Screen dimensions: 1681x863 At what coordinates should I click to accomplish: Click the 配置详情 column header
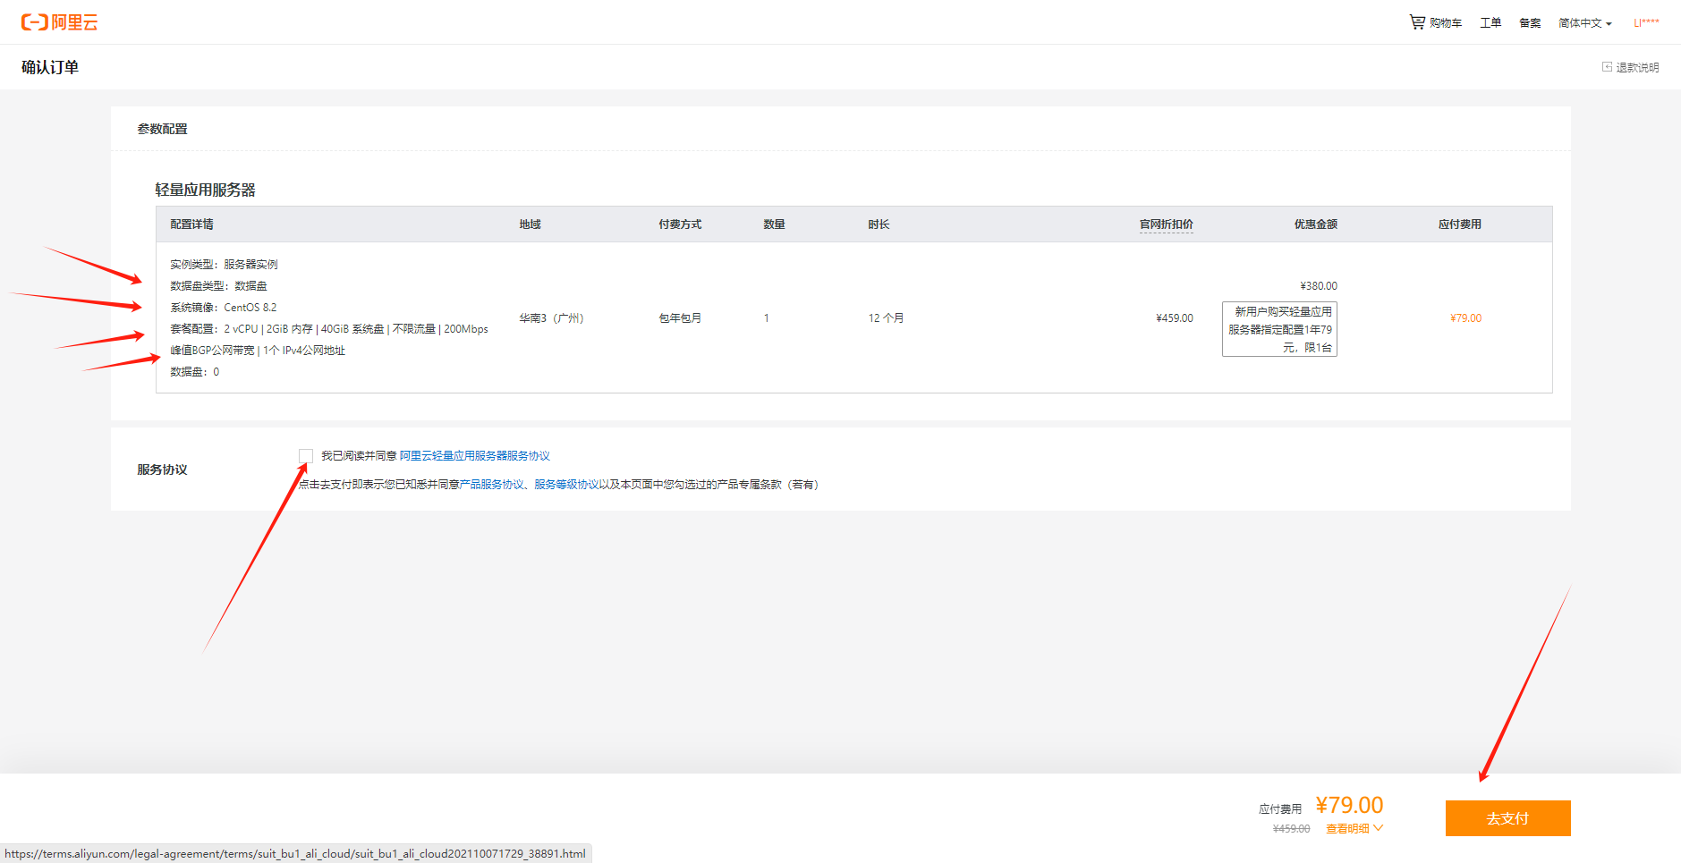(191, 224)
